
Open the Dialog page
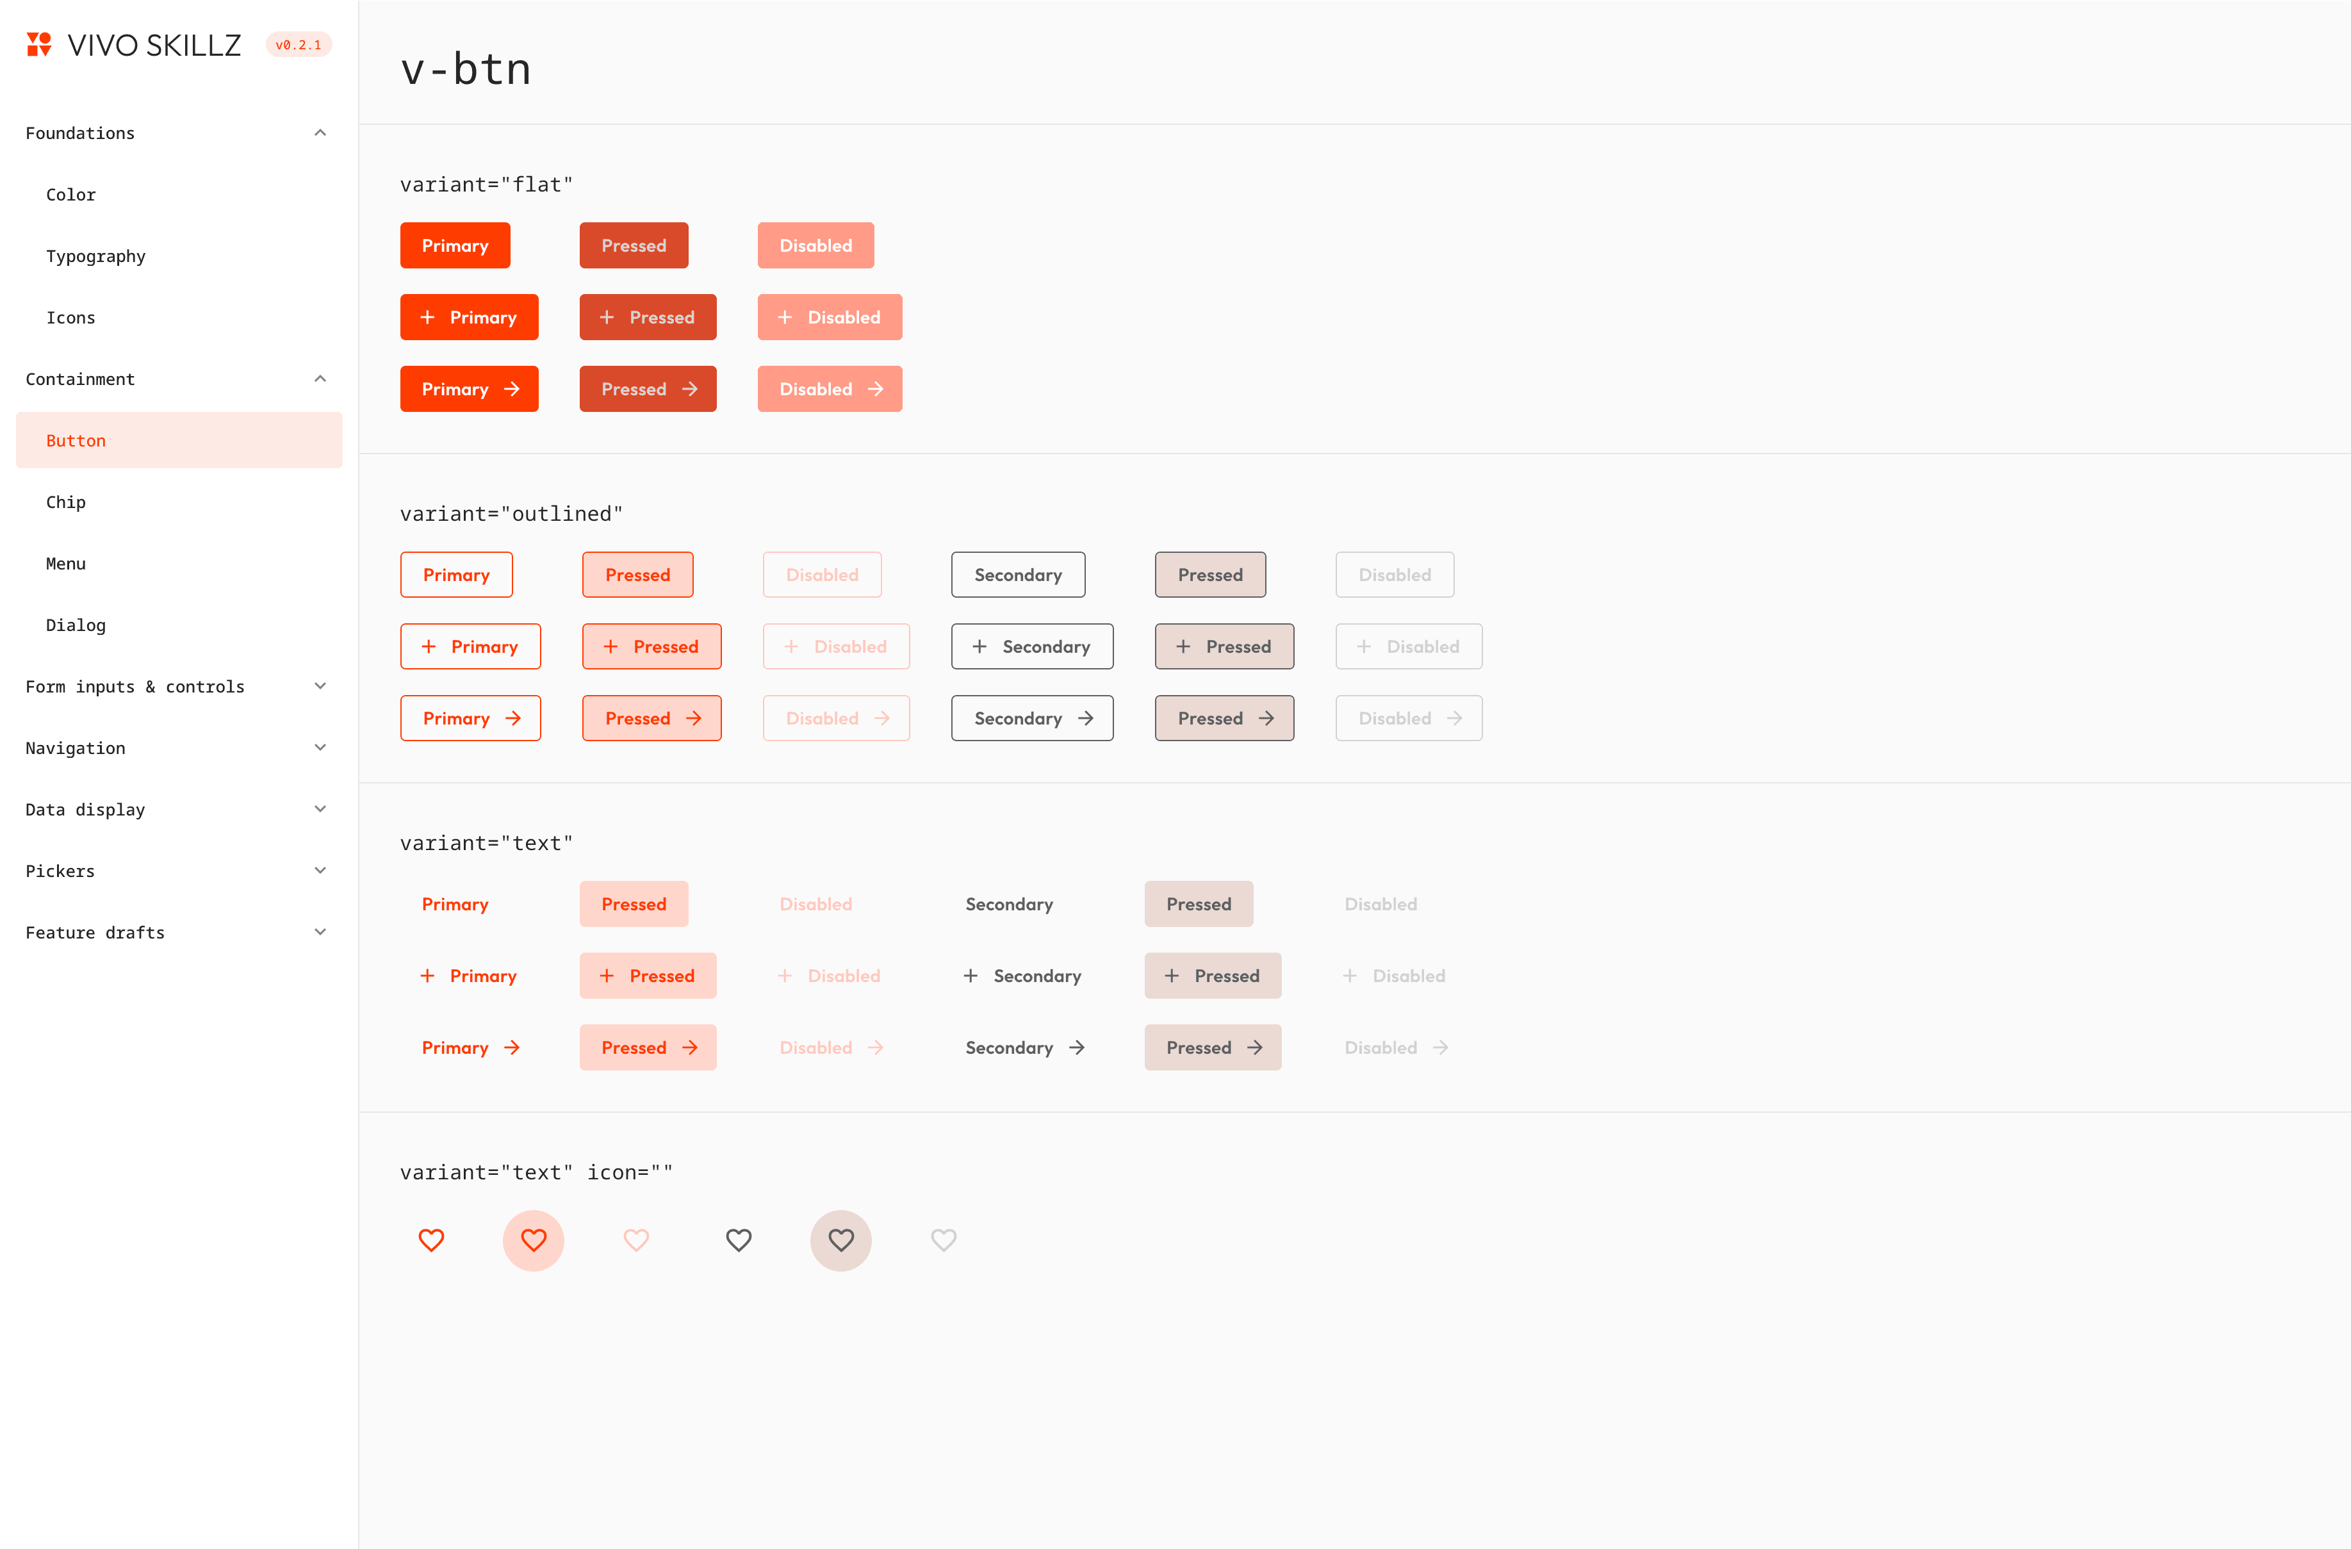pos(179,625)
